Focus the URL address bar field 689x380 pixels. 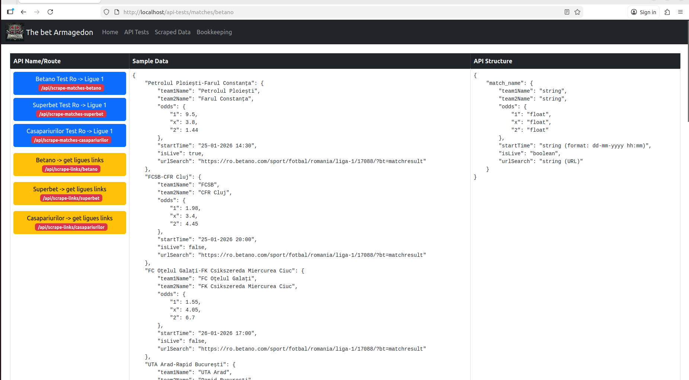[335, 12]
